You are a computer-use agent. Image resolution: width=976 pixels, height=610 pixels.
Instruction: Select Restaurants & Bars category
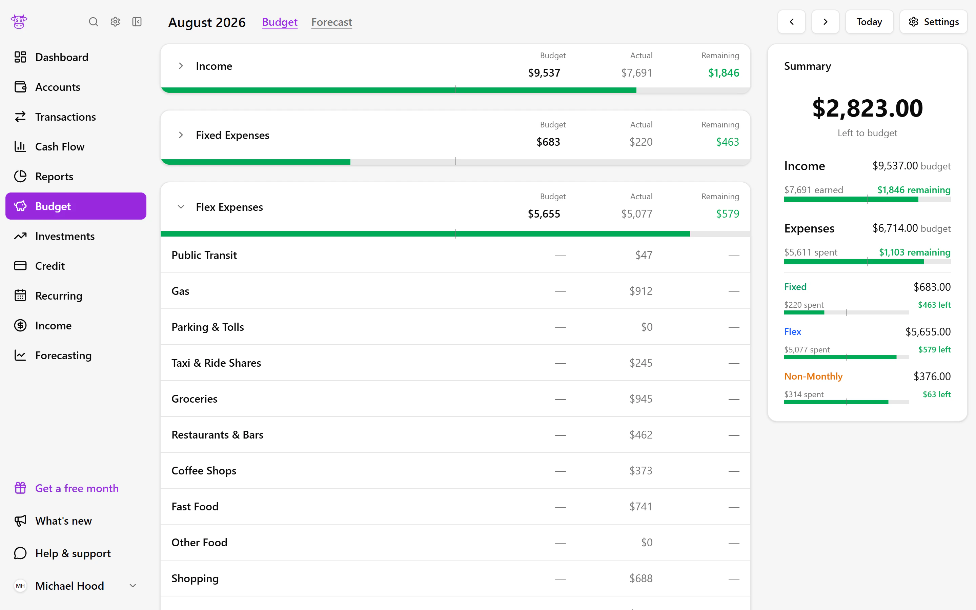217,434
